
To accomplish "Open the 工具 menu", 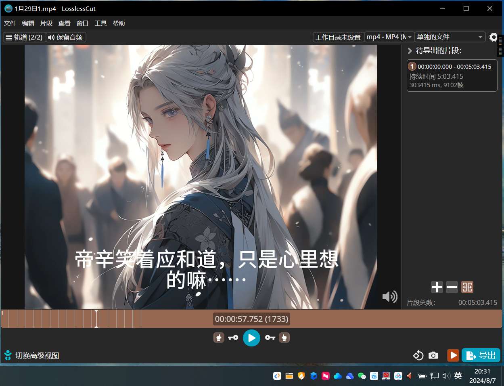I will coord(100,23).
